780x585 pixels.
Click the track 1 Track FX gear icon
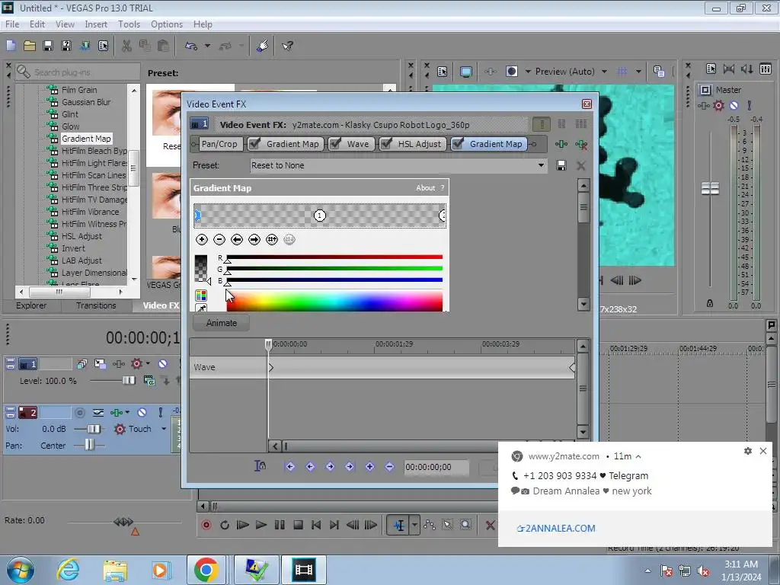[137, 363]
